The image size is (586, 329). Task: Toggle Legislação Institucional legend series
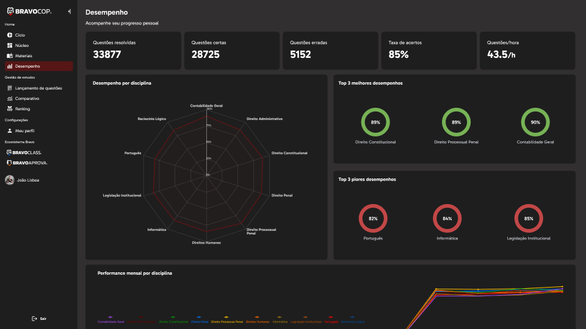click(x=306, y=320)
